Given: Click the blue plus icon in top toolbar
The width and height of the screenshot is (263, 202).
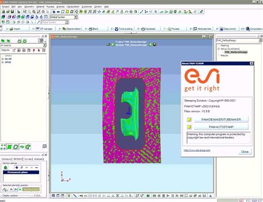Looking at the screenshot, I should click(x=54, y=12).
